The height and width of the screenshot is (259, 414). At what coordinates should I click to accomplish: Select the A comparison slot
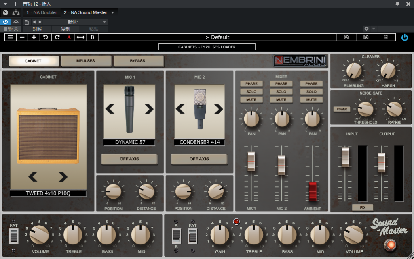click(69, 37)
